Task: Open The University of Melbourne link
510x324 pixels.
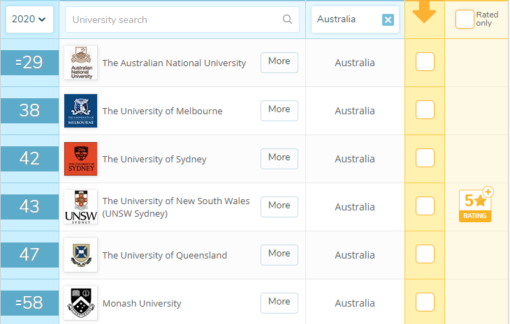Action: 162,111
